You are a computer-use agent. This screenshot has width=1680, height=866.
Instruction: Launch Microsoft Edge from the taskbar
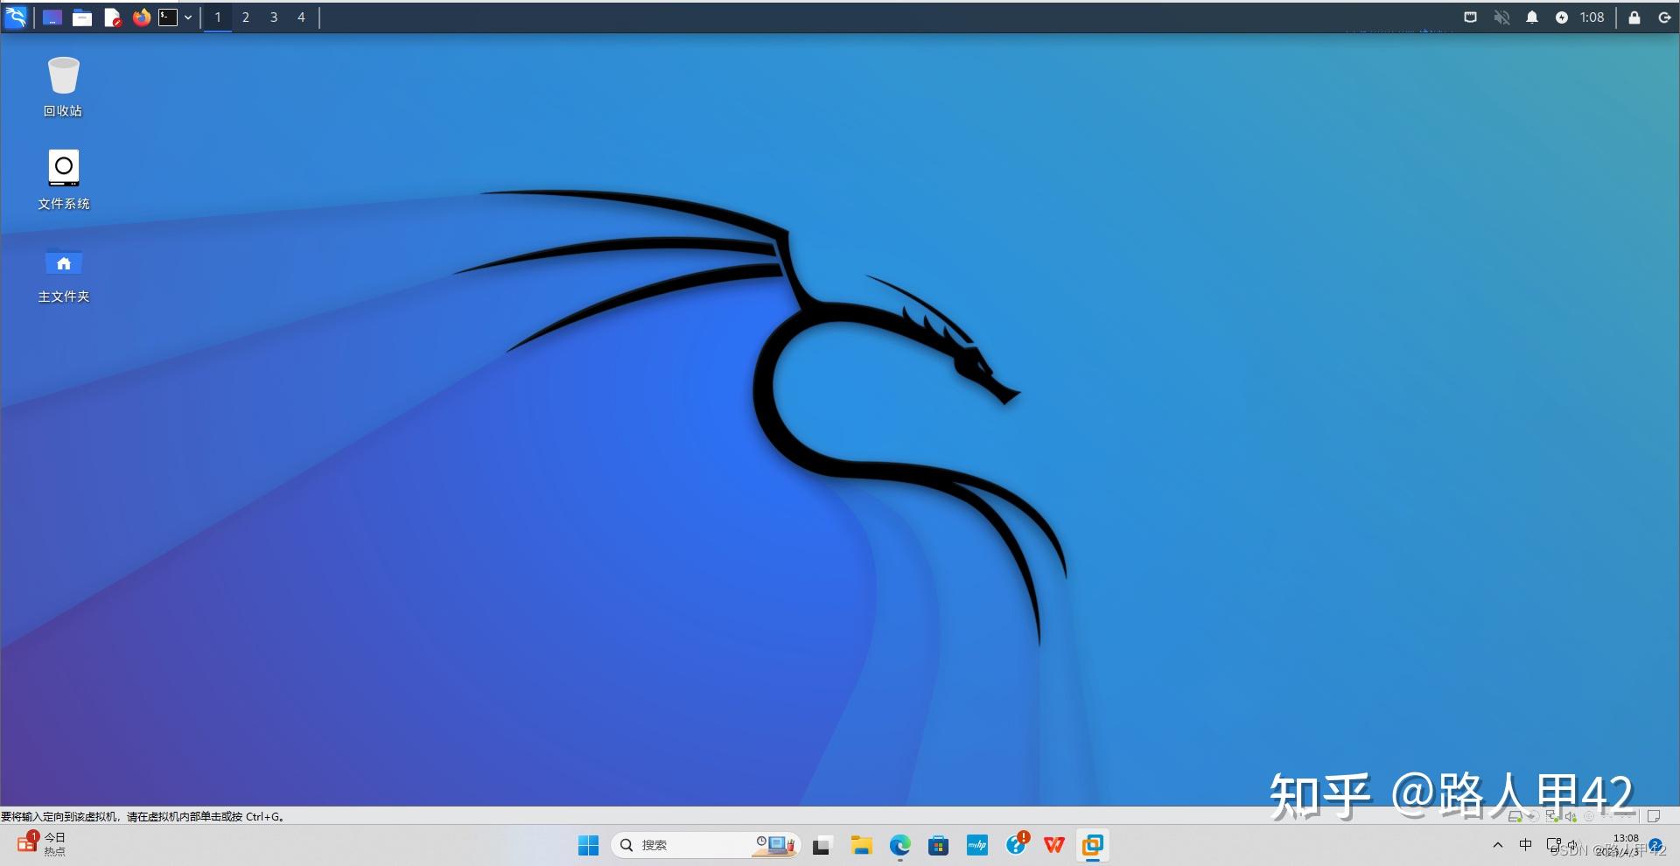click(900, 845)
